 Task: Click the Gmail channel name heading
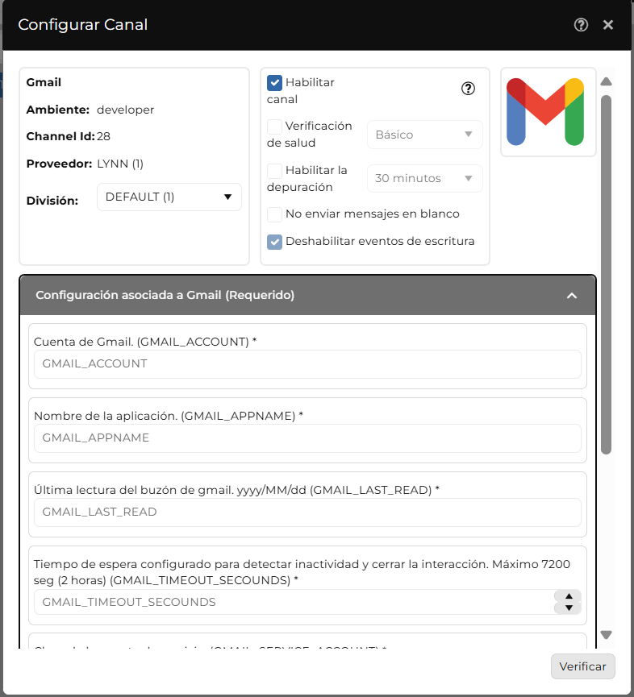pos(44,82)
